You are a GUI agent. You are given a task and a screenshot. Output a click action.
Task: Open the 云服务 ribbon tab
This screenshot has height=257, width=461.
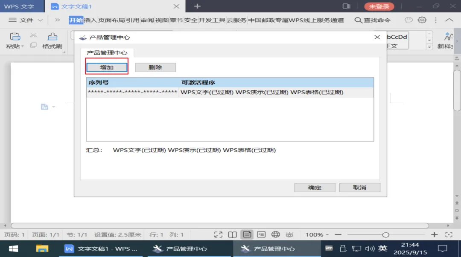point(236,20)
